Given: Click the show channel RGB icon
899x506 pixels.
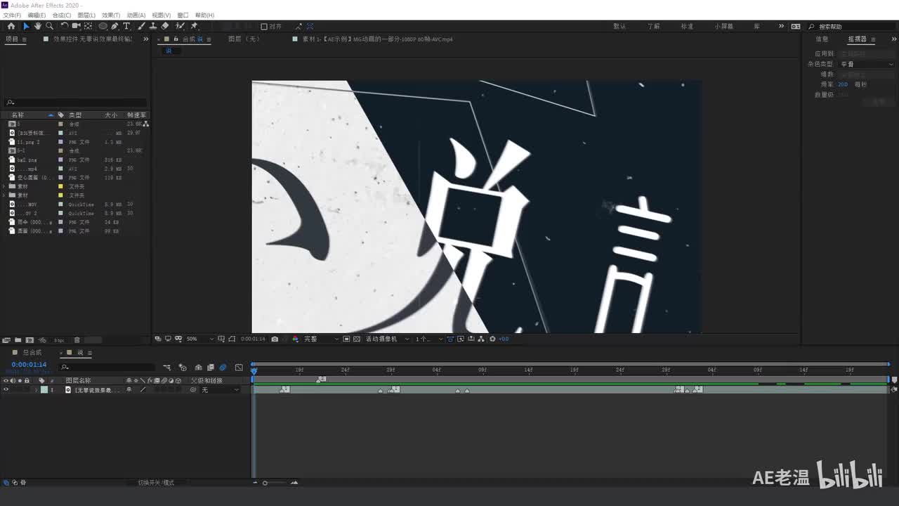Looking at the screenshot, I should point(295,339).
